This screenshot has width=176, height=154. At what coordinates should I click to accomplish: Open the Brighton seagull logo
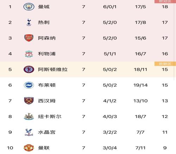[x=29, y=85]
